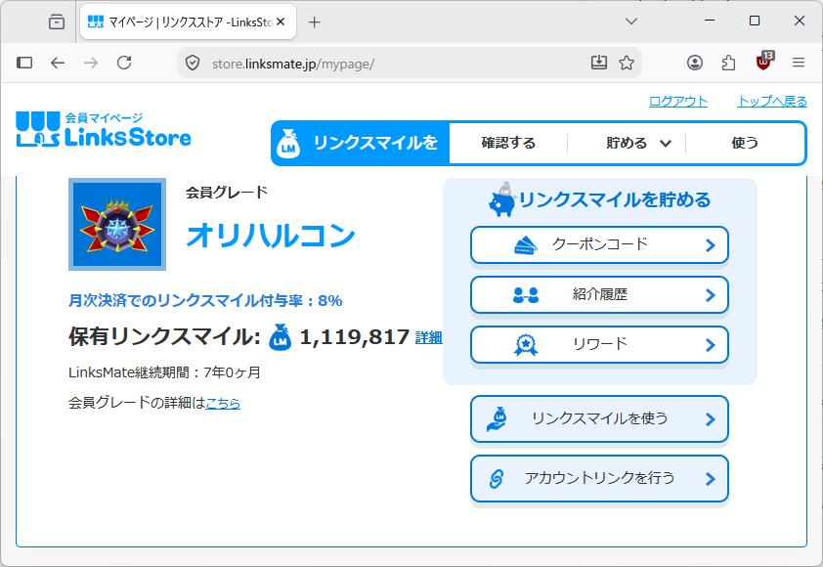Open the リワード button

599,344
